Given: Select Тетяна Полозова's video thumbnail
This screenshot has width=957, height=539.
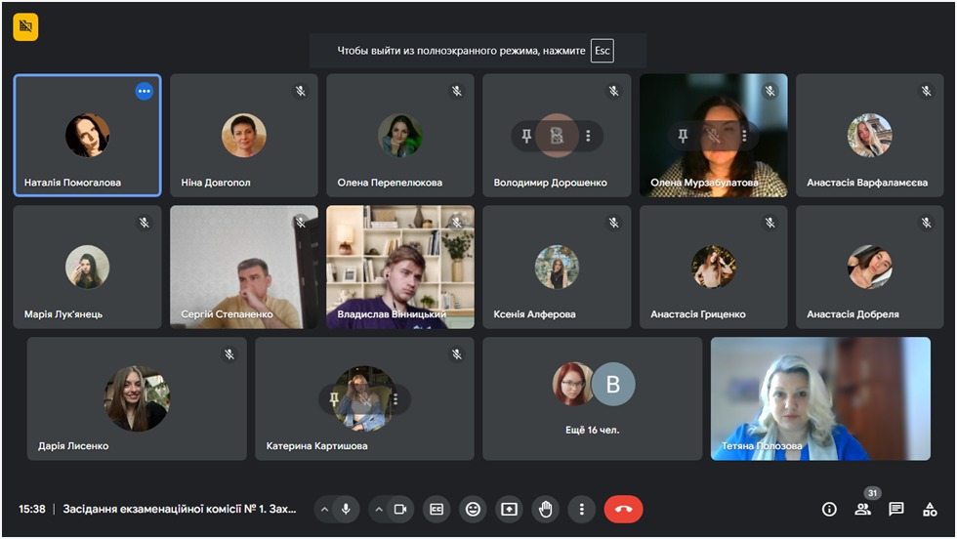Looking at the screenshot, I should tap(820, 398).
